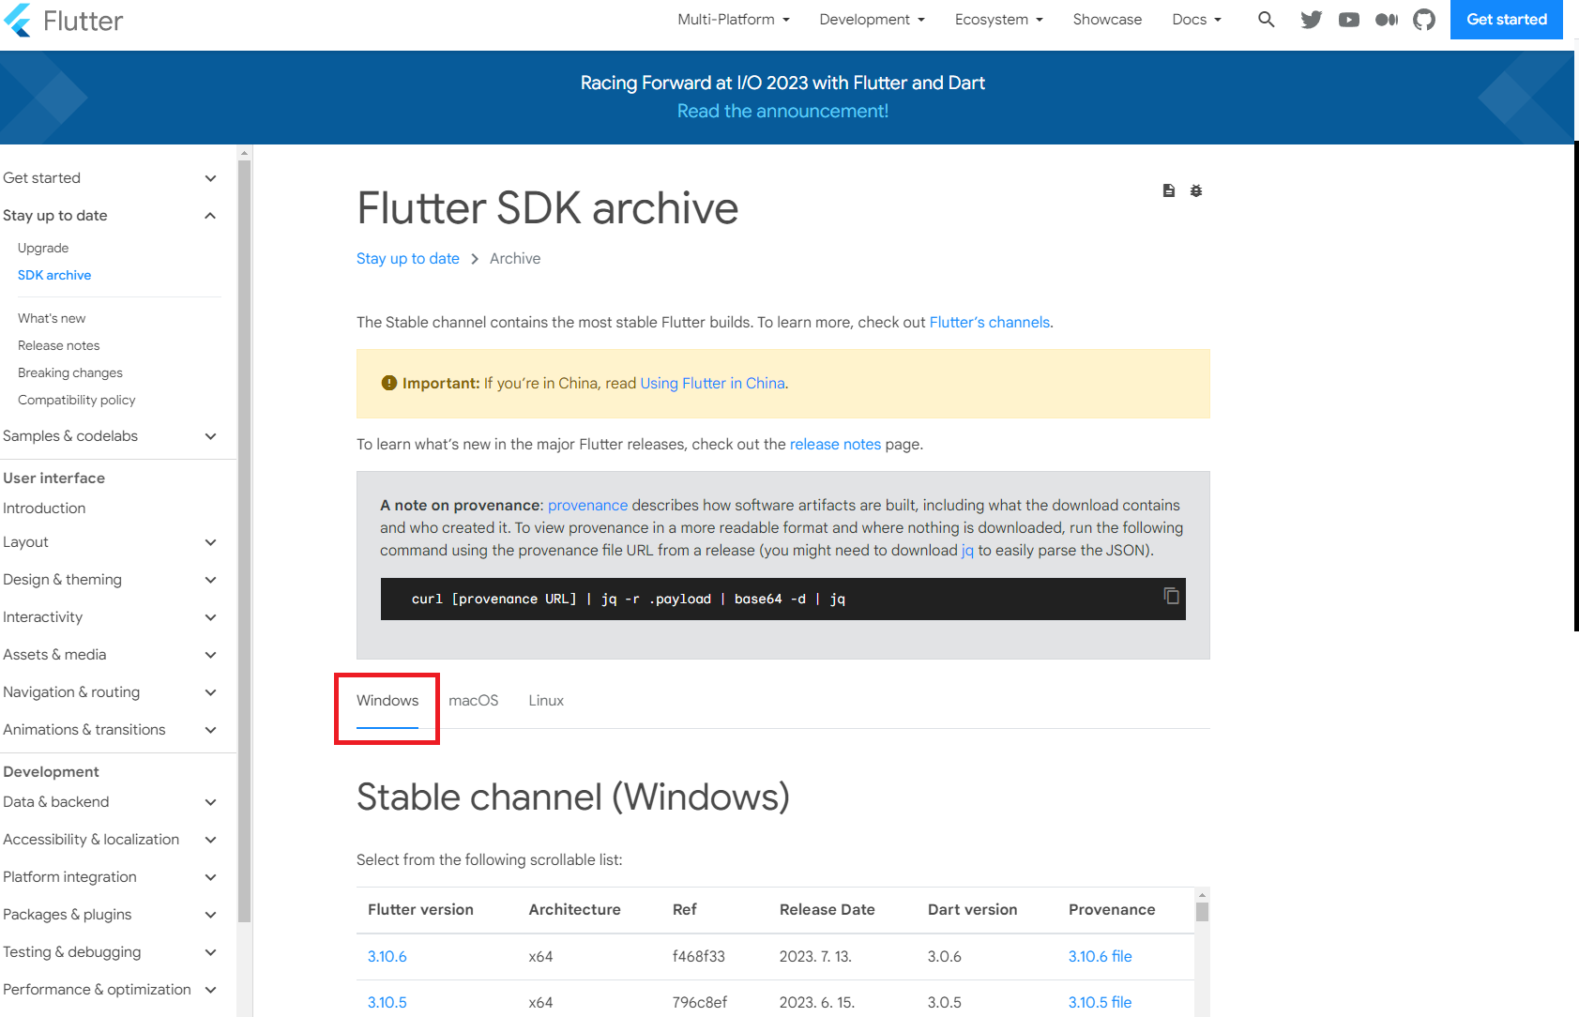Open the release notes link in the page text

[x=835, y=445]
